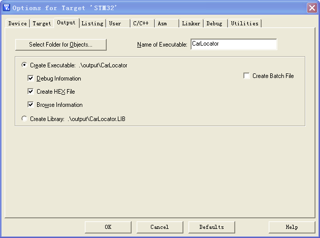Open the User tab
This screenshot has width=320, height=238.
118,23
